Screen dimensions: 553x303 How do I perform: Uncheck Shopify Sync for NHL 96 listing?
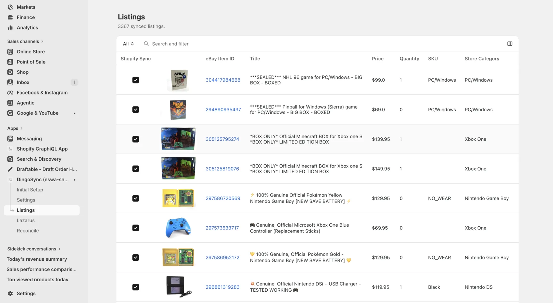point(135,80)
